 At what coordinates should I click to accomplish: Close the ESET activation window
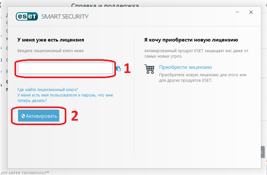251,12
